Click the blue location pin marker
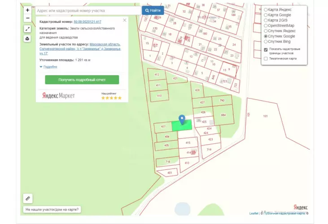Viewport: 328px width, 224px height. pos(182,120)
